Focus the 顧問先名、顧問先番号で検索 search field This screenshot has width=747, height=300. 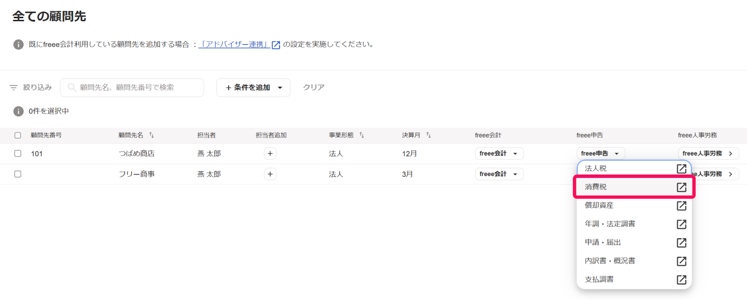pyautogui.click(x=132, y=88)
